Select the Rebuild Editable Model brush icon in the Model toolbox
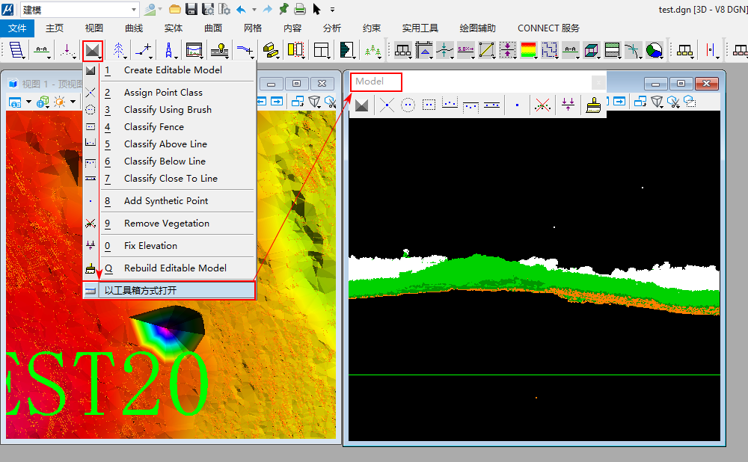 point(593,105)
